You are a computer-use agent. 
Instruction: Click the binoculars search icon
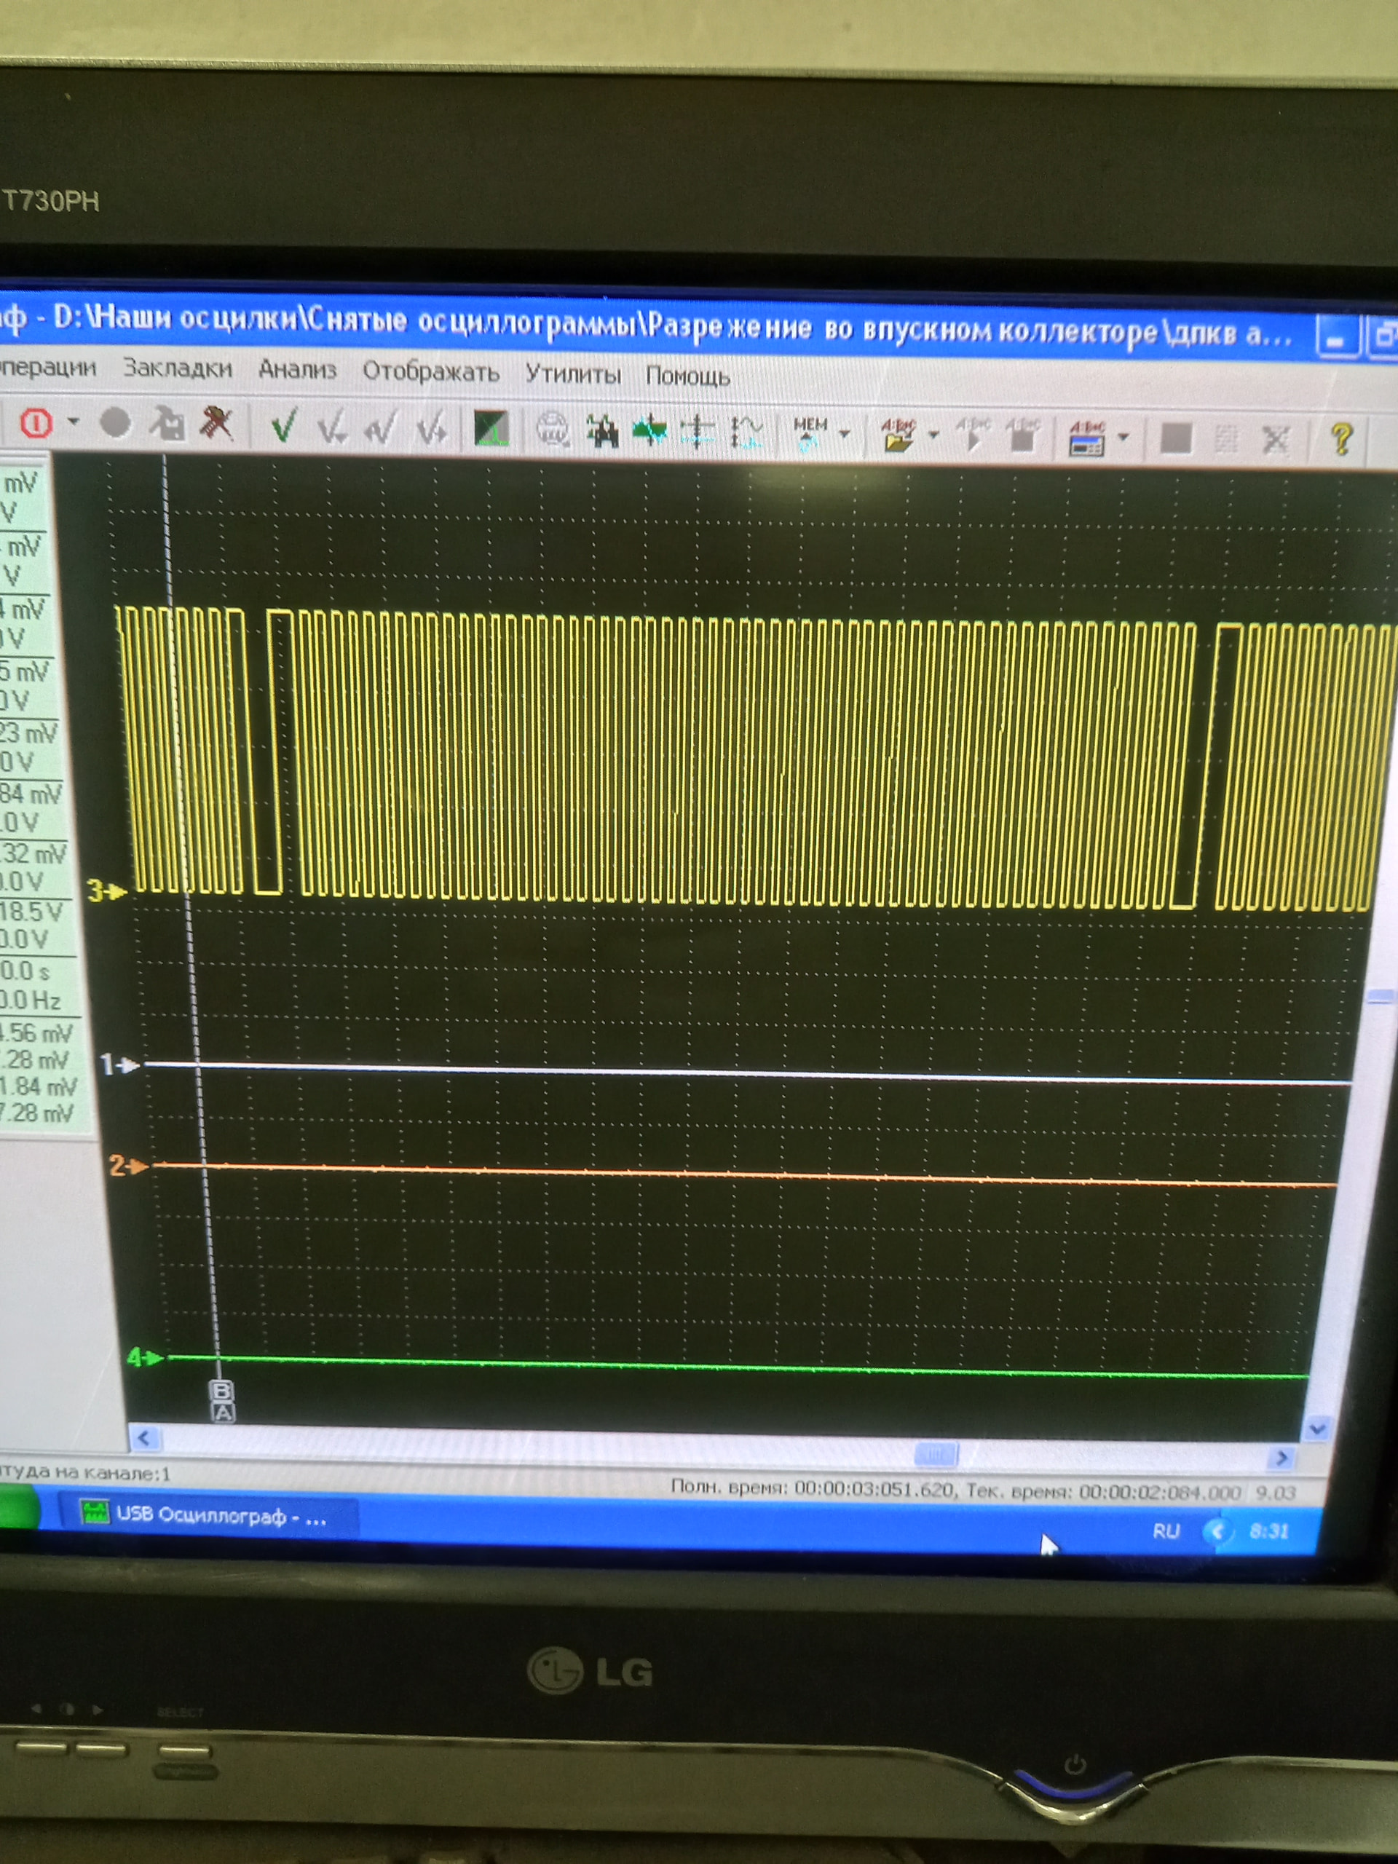tap(602, 432)
